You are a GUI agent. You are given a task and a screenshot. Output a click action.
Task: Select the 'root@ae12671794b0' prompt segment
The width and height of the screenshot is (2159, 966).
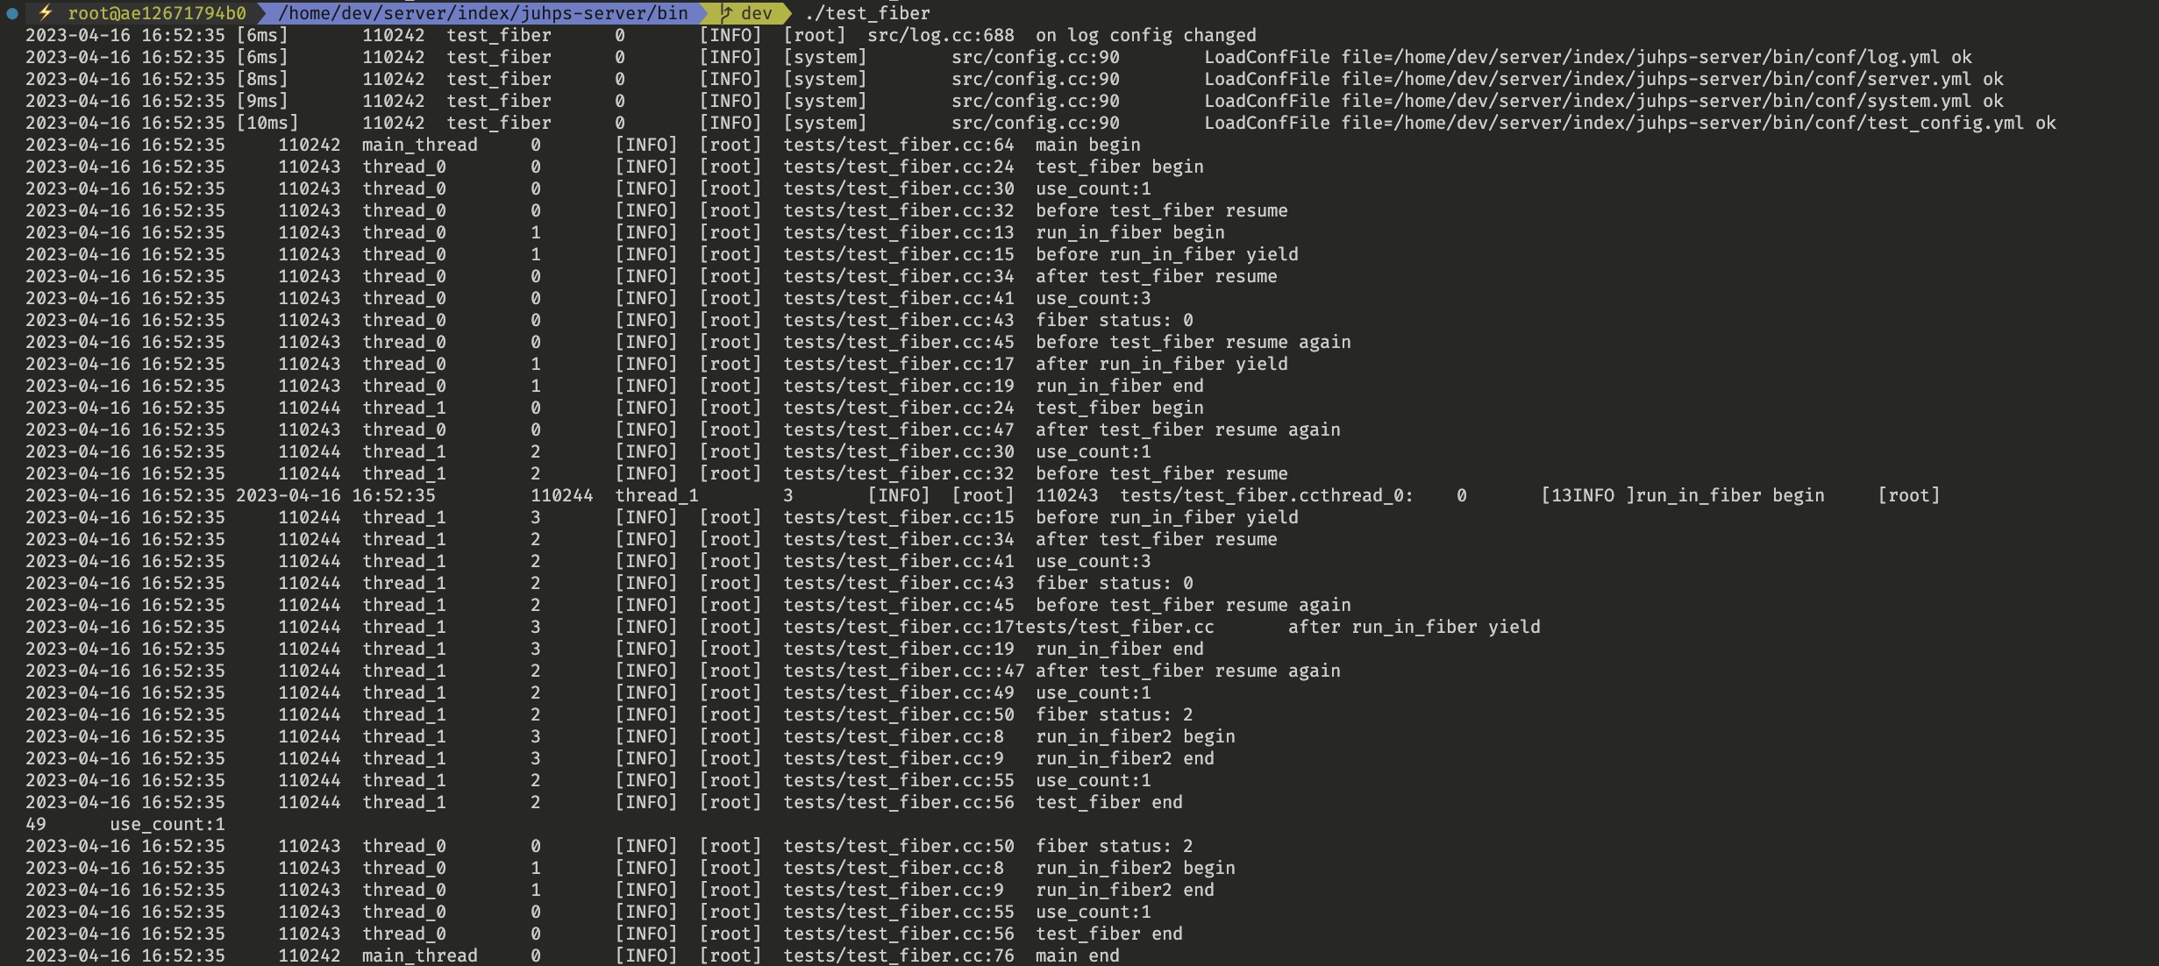(x=157, y=13)
